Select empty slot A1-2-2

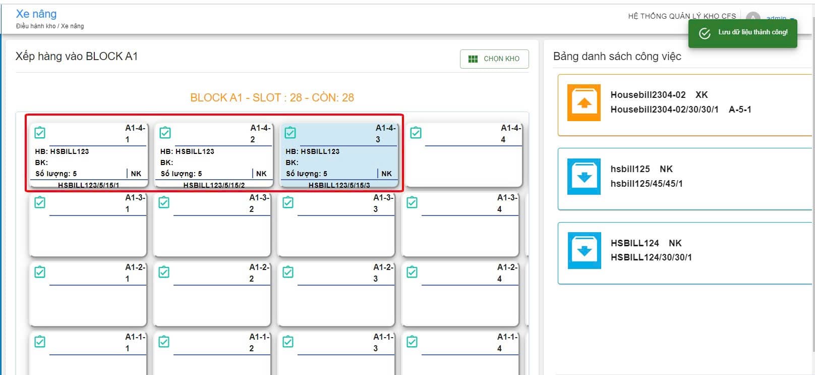(x=212, y=294)
